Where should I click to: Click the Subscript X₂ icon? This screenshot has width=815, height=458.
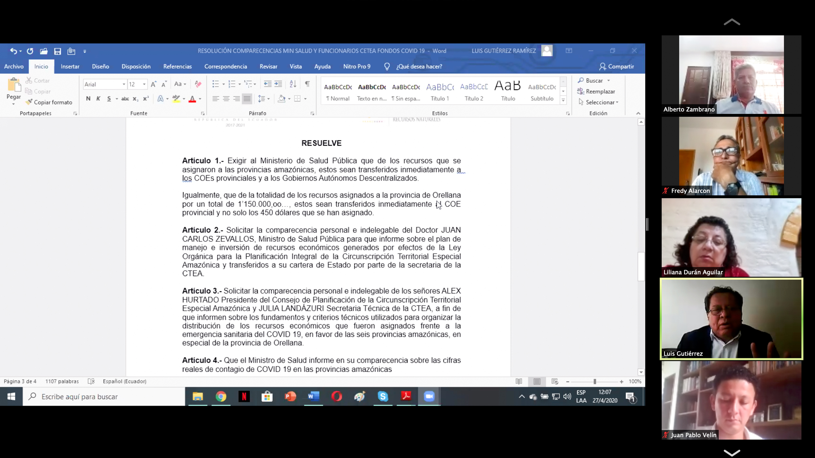pyautogui.click(x=135, y=99)
